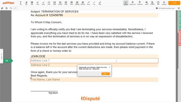Expand the page navigation panel on left
The width and height of the screenshot is (181, 102).
point(2,56)
